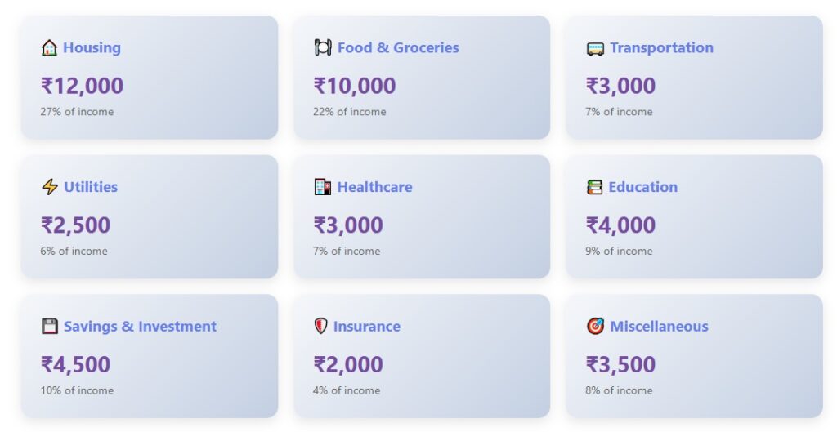Viewport: 837px width, 432px height.
Task: Click the Savings & Investment title
Action: tap(140, 327)
